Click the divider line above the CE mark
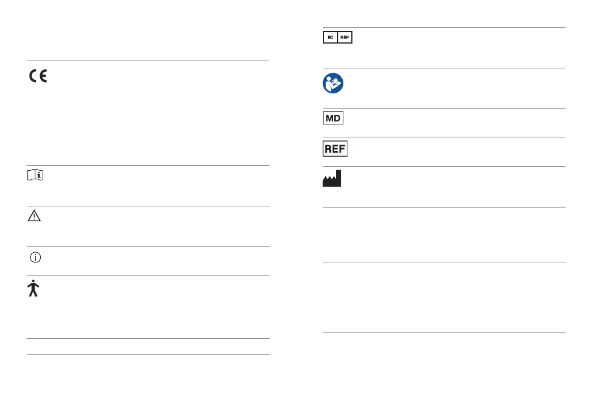This screenshot has width=591, height=401. tap(148, 61)
